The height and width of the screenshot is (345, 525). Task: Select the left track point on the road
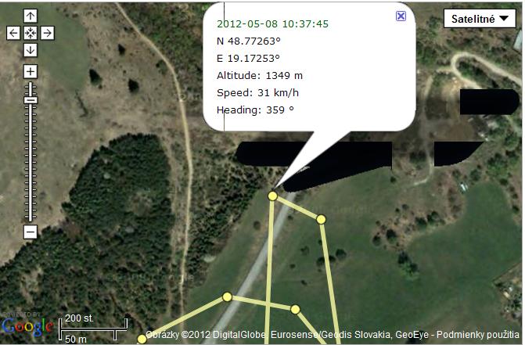(x=227, y=296)
